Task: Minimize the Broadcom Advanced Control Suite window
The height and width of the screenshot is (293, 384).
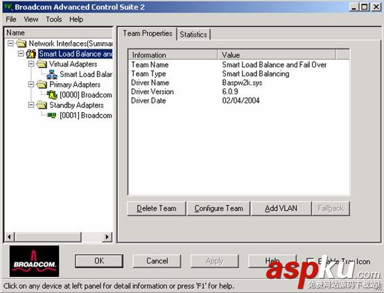Action: (354, 7)
